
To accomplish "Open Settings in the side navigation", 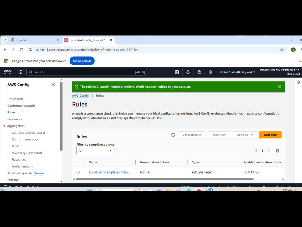I will (x=13, y=180).
